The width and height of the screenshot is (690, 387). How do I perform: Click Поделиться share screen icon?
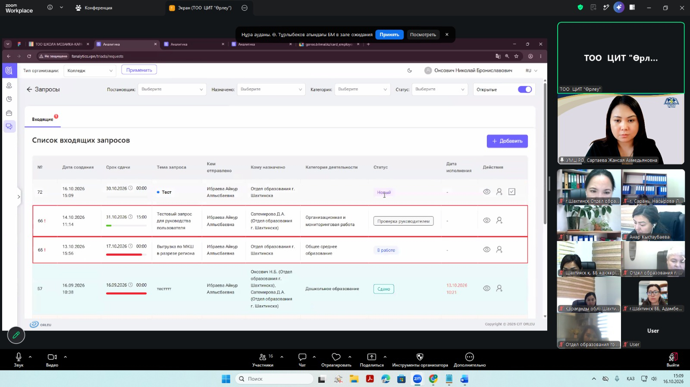click(x=371, y=357)
